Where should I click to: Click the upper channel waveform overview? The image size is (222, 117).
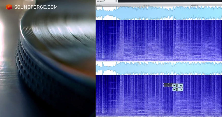pyautogui.click(x=159, y=13)
